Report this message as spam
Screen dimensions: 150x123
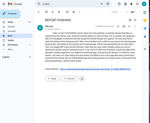[x=53, y=12]
